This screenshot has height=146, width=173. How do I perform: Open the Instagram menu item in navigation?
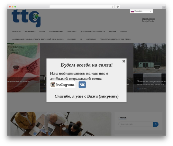pyautogui.click(x=91, y=39)
